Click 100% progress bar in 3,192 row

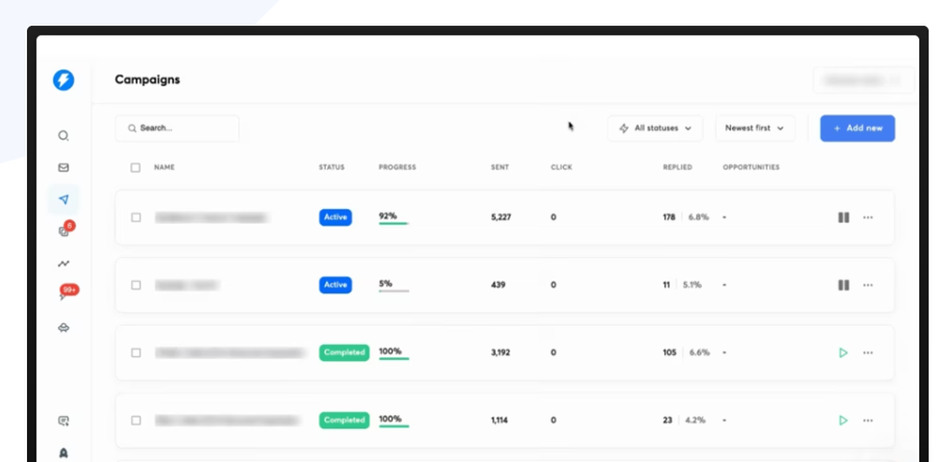pos(394,359)
